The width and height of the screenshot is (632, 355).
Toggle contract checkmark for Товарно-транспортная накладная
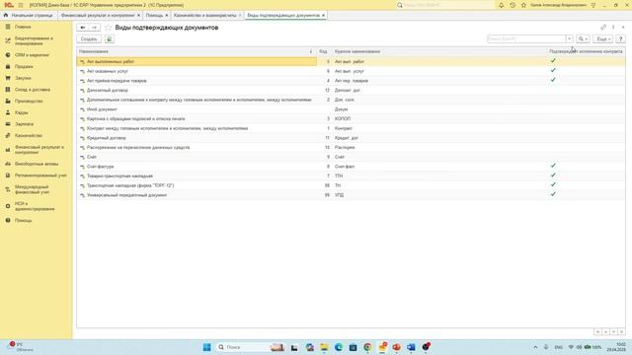click(553, 176)
